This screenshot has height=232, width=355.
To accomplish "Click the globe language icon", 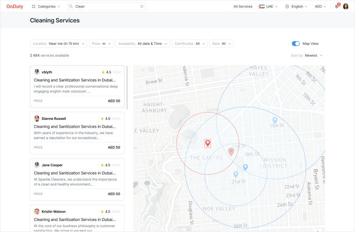I will click(x=287, y=7).
